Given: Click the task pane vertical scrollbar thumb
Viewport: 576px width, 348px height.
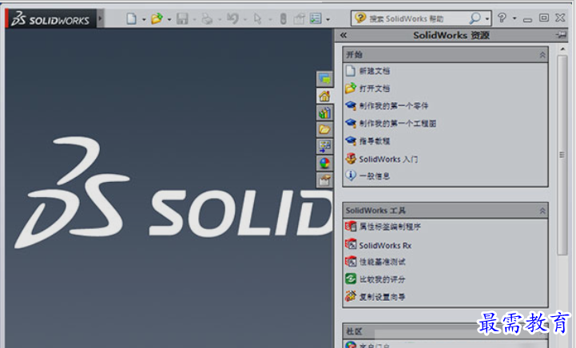Looking at the screenshot, I should pos(562,155).
